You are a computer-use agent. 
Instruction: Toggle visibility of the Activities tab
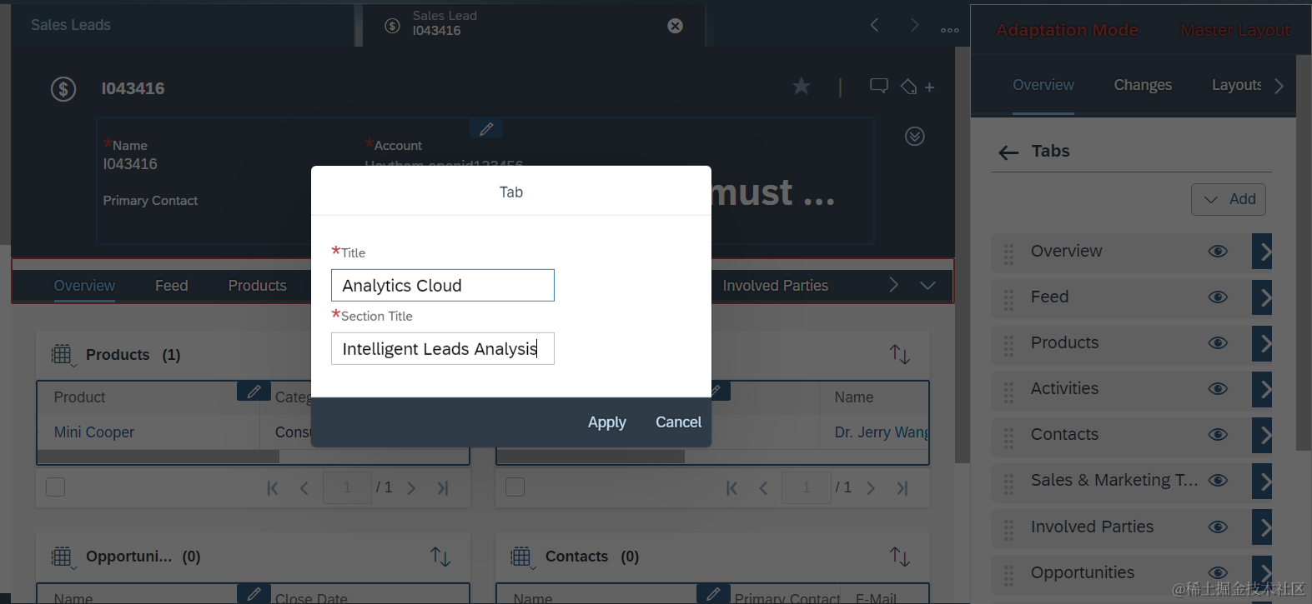pos(1218,388)
